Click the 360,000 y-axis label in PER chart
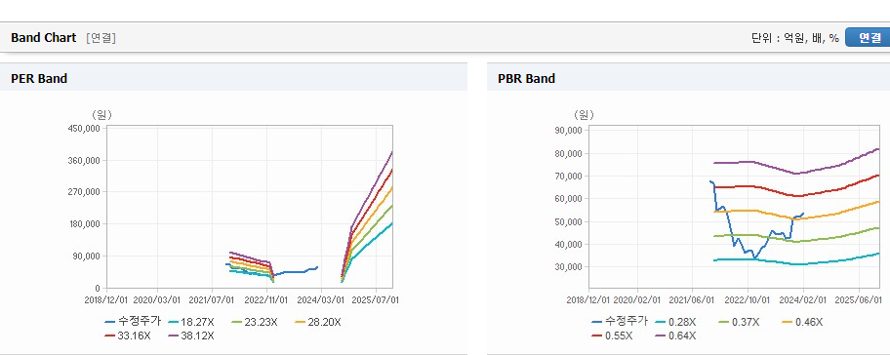 pos(85,161)
